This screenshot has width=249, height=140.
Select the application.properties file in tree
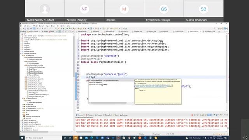tap(35, 103)
